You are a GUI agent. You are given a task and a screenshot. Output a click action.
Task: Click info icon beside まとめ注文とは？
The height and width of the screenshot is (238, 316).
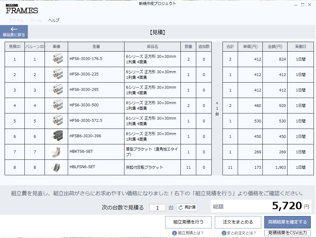coord(224,233)
